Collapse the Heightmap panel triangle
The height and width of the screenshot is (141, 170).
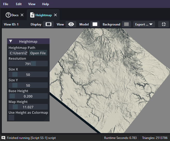tap(11, 41)
